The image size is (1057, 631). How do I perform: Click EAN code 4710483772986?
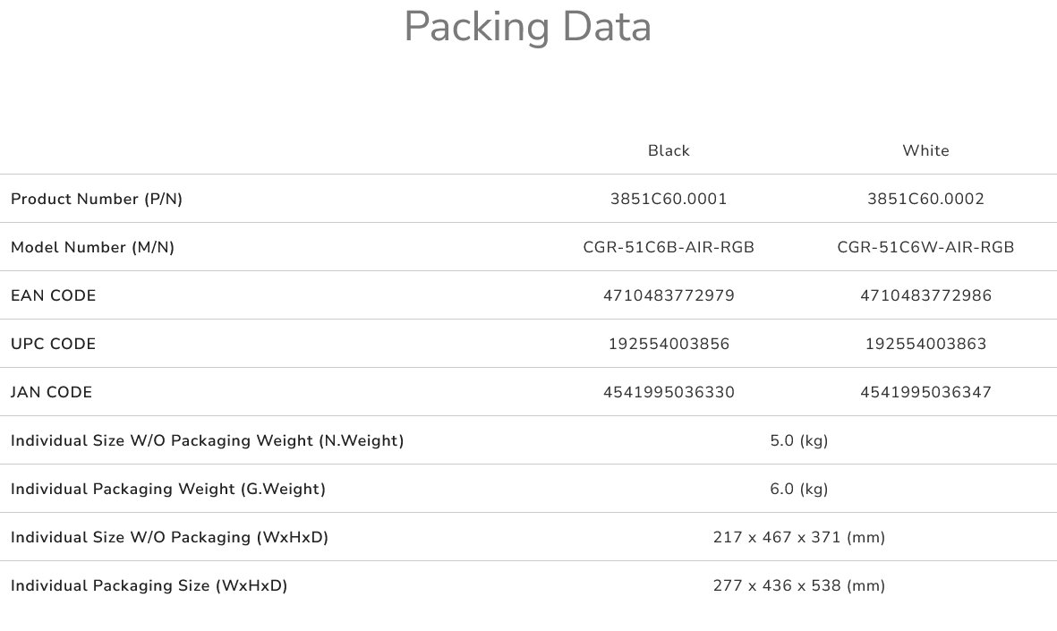tap(925, 296)
